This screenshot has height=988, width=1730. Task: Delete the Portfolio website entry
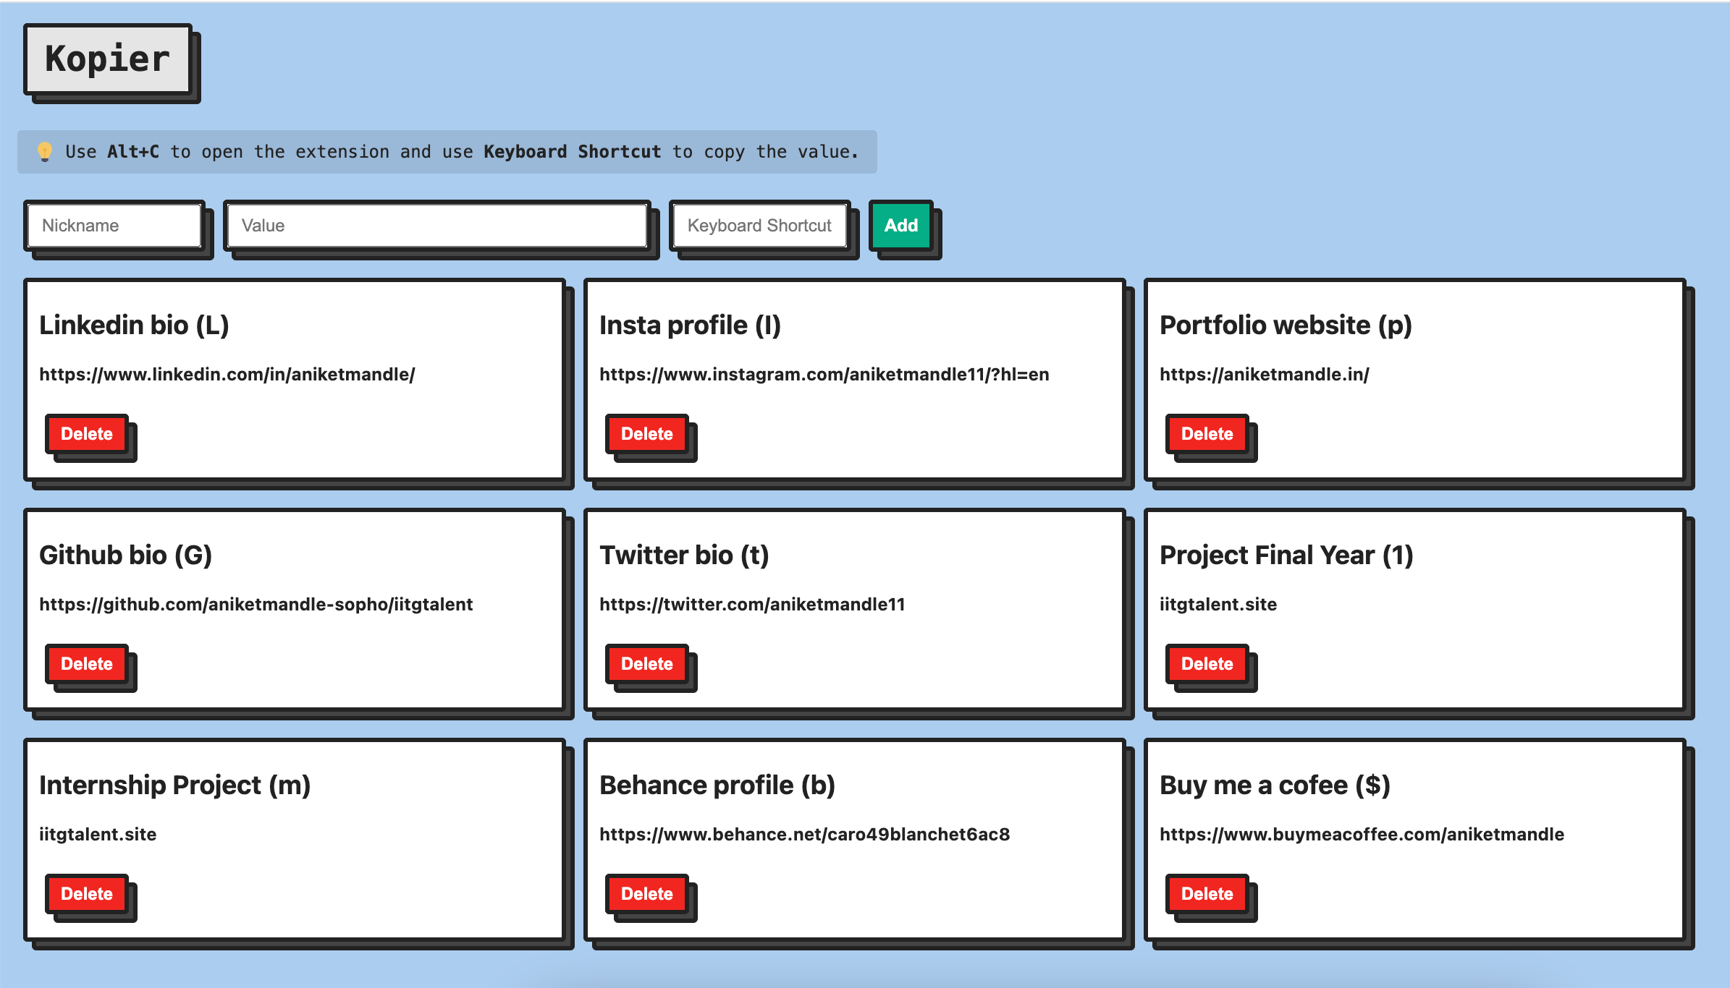1206,433
